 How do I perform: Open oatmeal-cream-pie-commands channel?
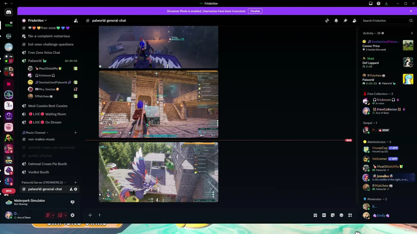50,148
